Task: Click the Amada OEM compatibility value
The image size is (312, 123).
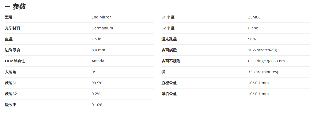Action: coord(98,61)
